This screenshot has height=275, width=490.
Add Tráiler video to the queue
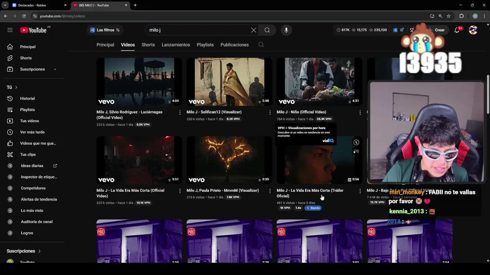coord(356,152)
